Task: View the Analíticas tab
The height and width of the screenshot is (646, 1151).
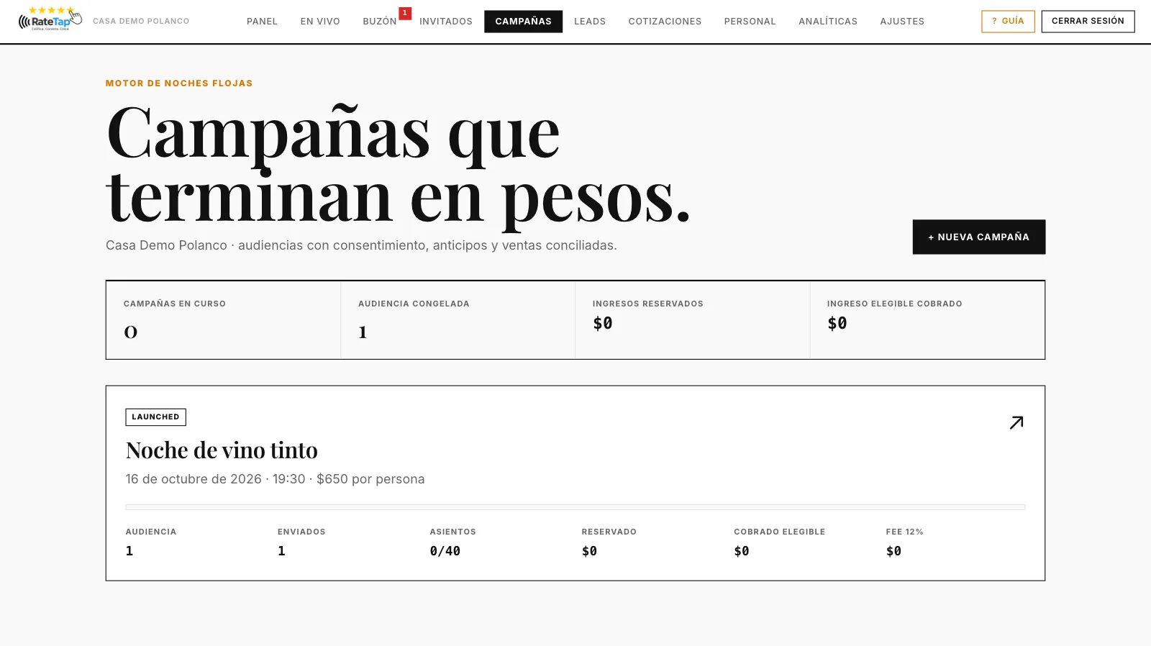Action: pyautogui.click(x=828, y=22)
